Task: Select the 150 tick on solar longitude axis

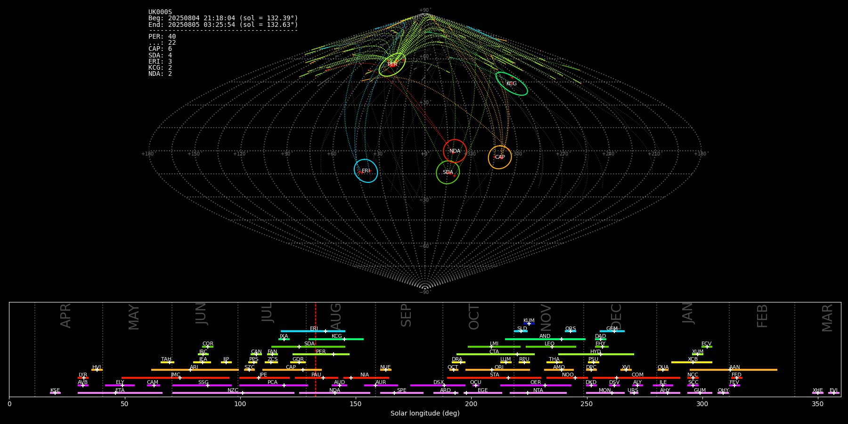Action: (356, 404)
